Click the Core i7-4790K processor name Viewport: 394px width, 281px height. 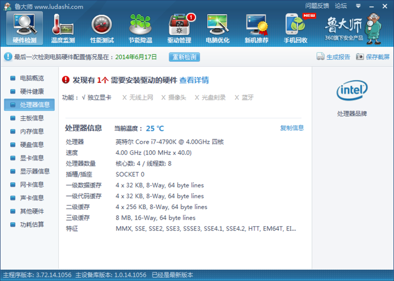click(169, 142)
